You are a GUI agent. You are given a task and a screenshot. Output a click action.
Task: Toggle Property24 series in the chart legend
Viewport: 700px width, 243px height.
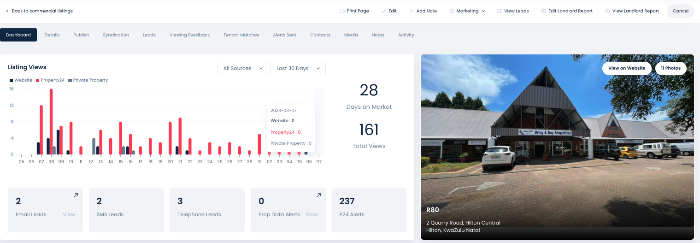(x=50, y=80)
